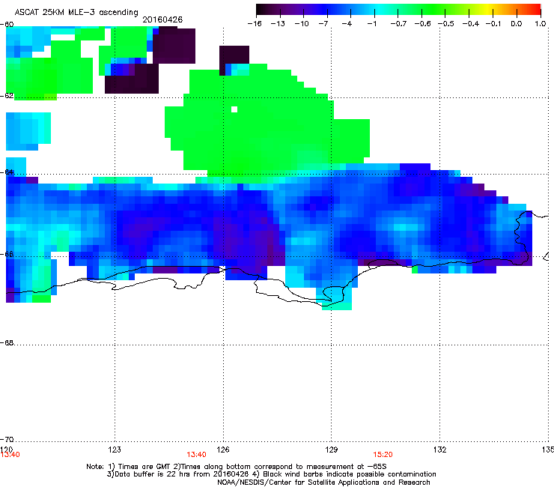
Task: Click the -0.4 value on the color scale
Action: tap(471, 24)
